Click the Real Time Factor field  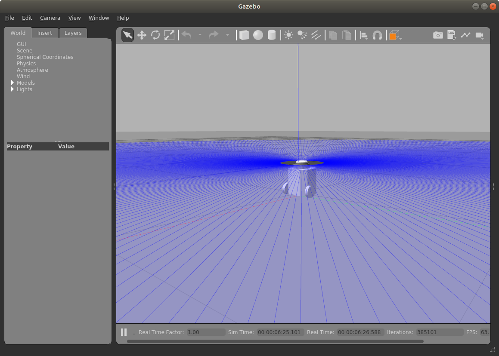[206, 332]
